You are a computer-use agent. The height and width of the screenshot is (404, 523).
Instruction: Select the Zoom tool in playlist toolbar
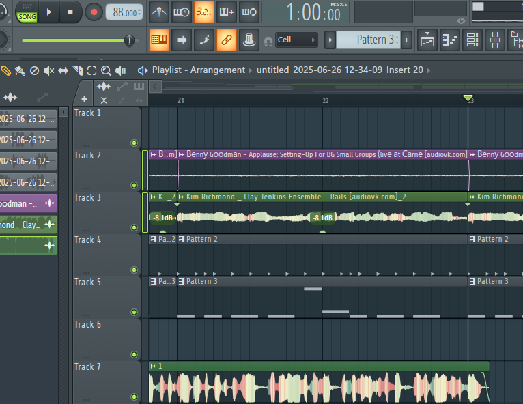(x=106, y=70)
